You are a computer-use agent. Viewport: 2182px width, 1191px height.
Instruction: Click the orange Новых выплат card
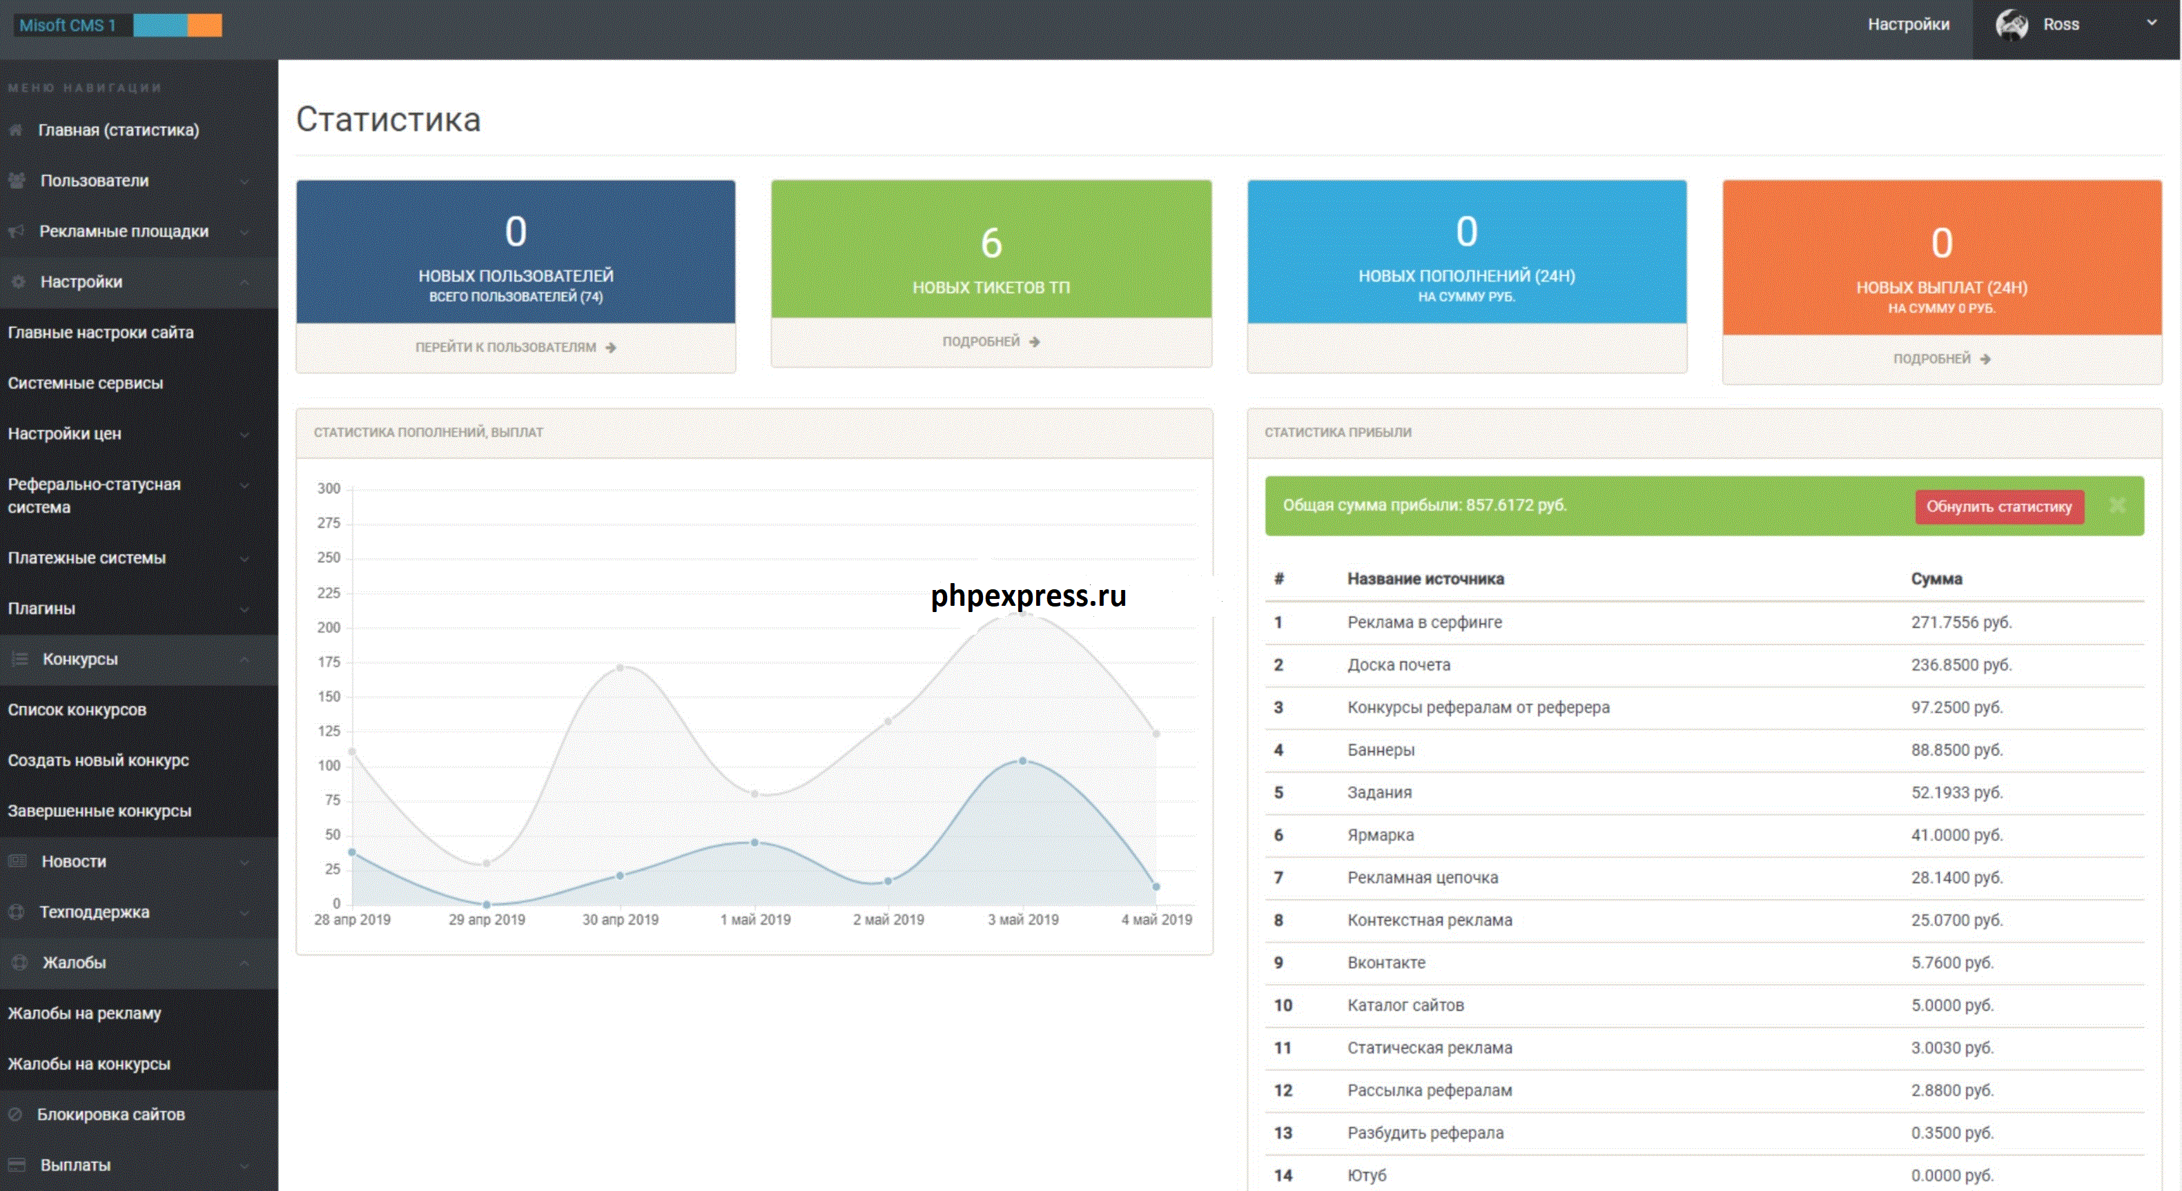pos(1942,257)
